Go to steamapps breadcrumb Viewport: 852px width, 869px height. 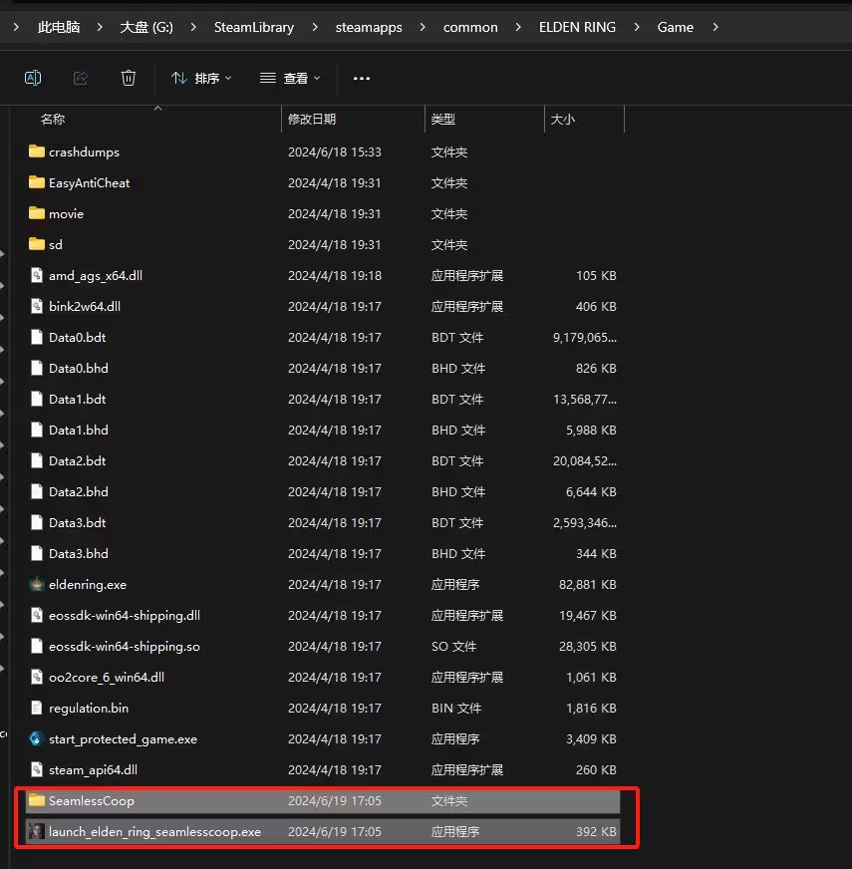pos(369,27)
